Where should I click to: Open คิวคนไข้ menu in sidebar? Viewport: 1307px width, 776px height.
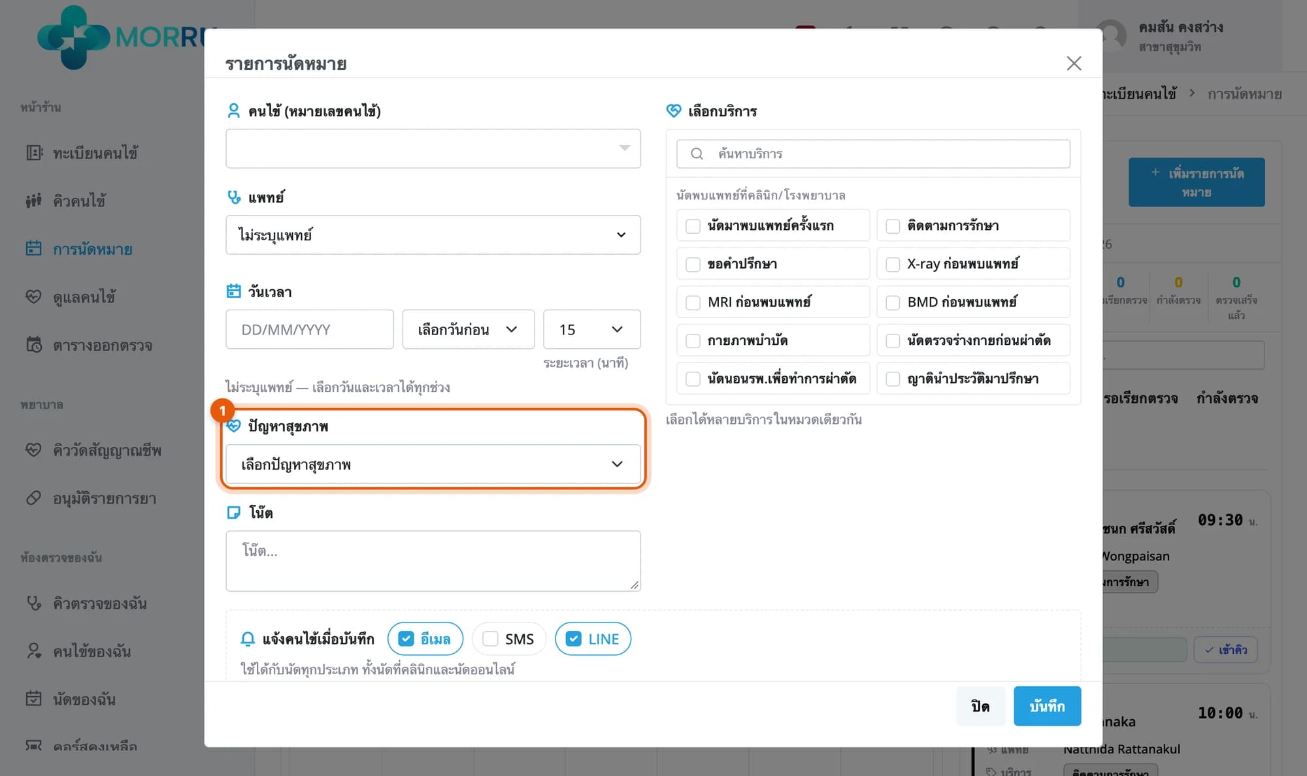(x=78, y=201)
